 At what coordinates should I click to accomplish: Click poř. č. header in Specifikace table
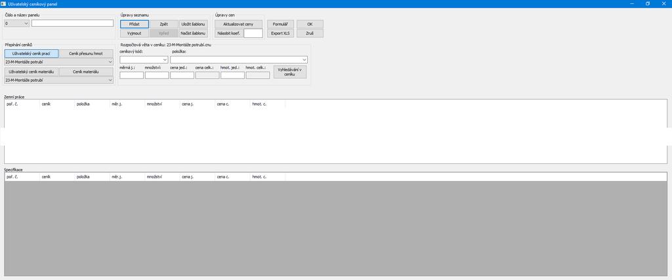pos(22,177)
